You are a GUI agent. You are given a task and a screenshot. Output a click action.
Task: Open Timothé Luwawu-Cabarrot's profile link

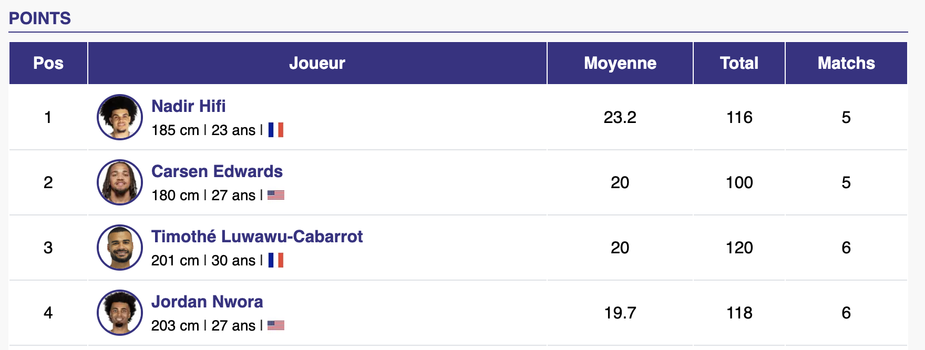(256, 236)
